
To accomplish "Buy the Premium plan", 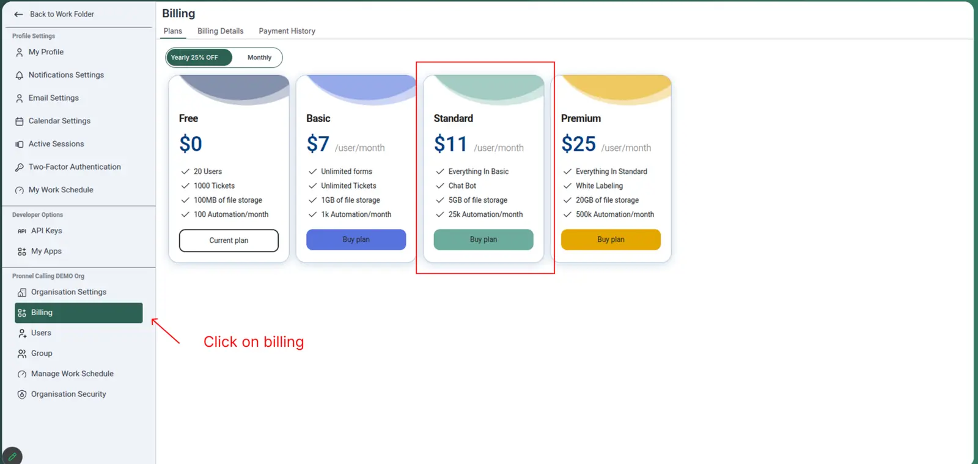I will 611,239.
